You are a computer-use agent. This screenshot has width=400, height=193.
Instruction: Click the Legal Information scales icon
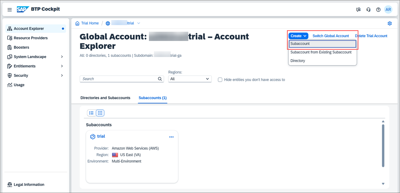10,185
